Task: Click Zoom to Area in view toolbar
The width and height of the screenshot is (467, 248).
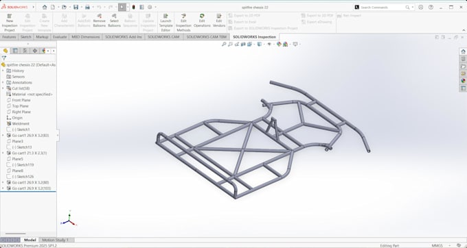Action: (x=230, y=45)
